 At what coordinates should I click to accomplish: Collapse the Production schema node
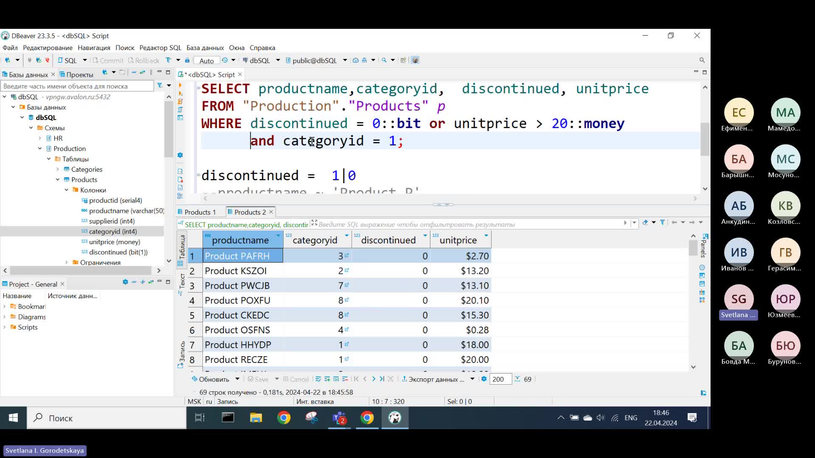40,148
